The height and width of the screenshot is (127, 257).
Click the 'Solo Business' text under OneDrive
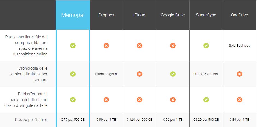pyautogui.click(x=240, y=46)
